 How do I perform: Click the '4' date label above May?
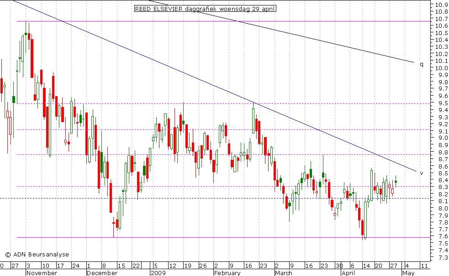[x=407, y=266]
